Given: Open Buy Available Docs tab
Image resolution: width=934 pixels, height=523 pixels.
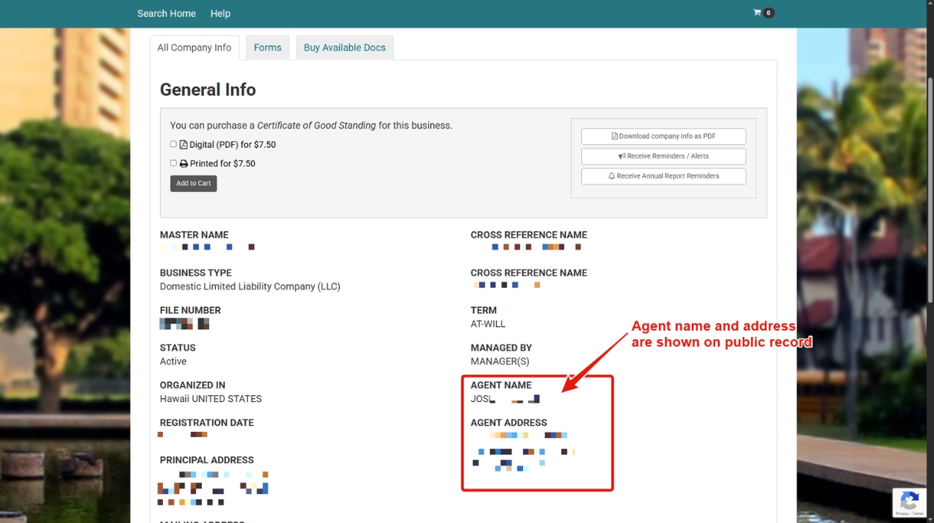Looking at the screenshot, I should click(x=344, y=48).
